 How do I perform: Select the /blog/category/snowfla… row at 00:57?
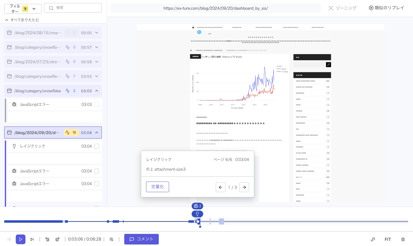(x=53, y=47)
